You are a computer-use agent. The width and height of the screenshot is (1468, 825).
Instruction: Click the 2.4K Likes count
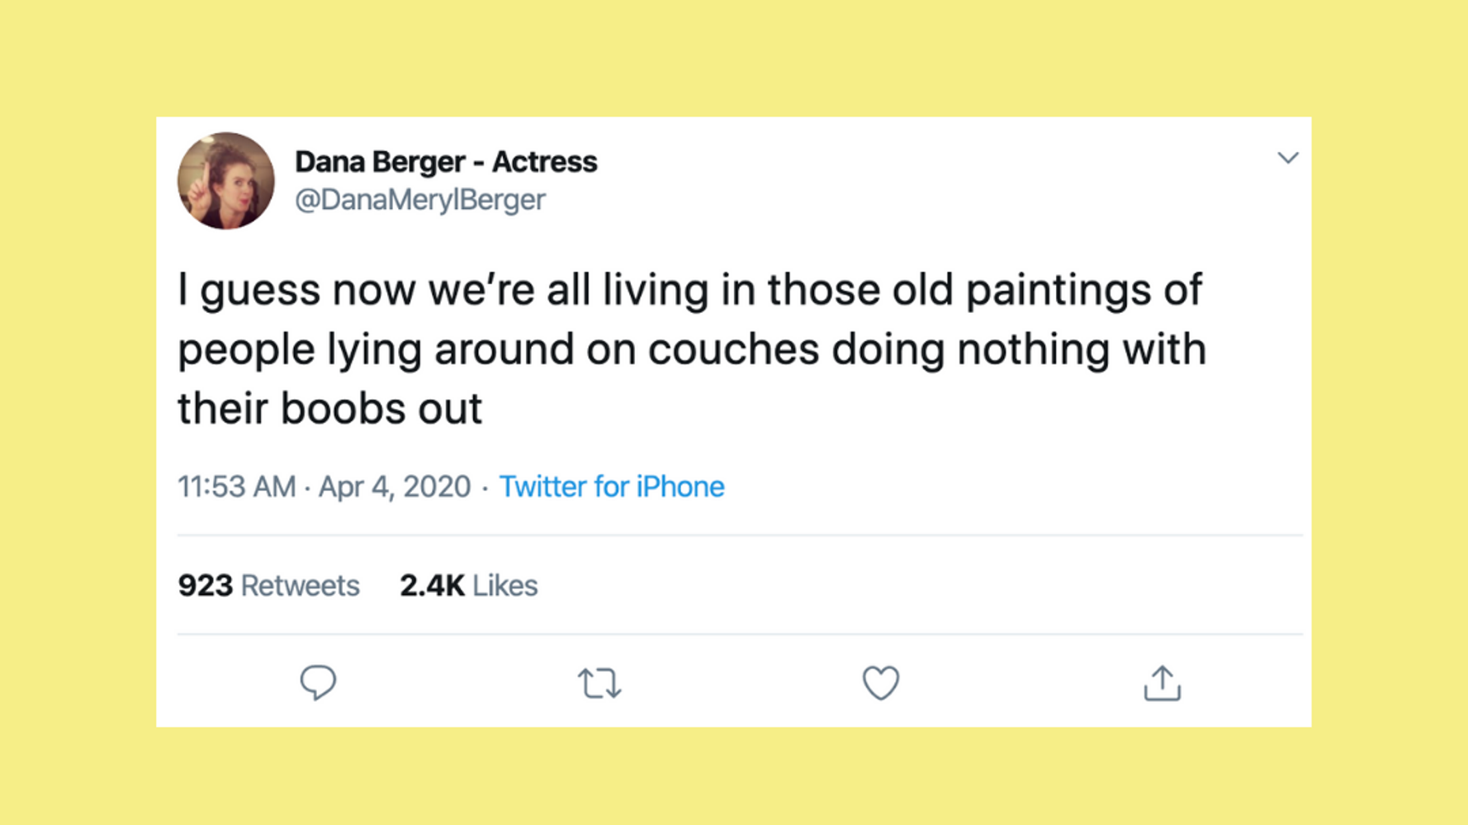(x=469, y=585)
